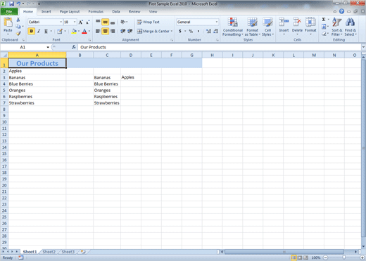Select cell A4 Blue Berries
Image resolution: width=366 pixels, height=261 pixels.
click(37, 83)
